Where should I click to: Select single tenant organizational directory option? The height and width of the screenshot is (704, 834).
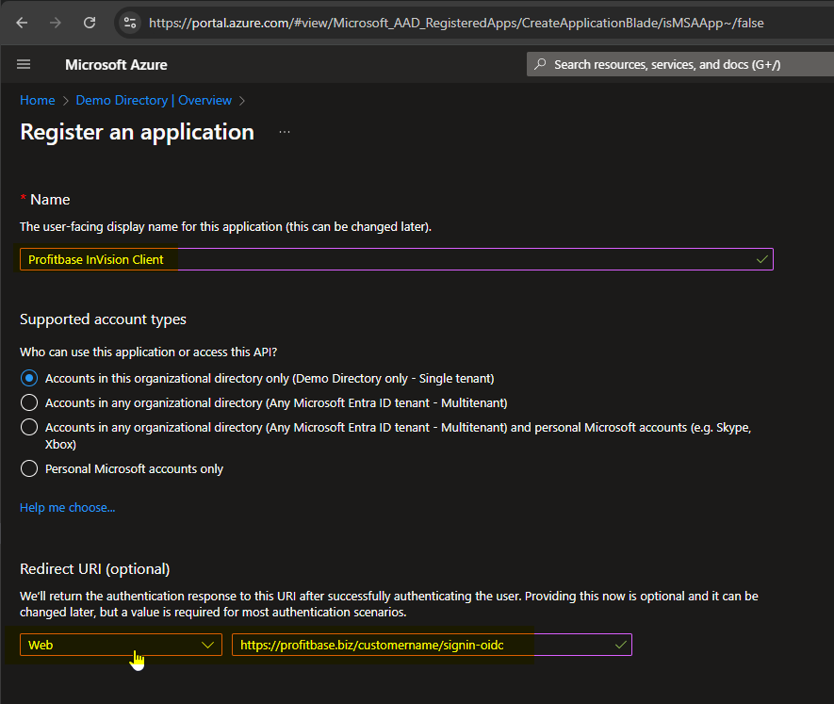coord(29,378)
